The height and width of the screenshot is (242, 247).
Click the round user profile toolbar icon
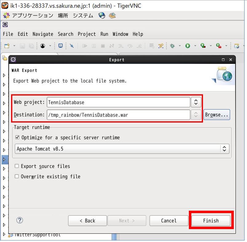43,46
